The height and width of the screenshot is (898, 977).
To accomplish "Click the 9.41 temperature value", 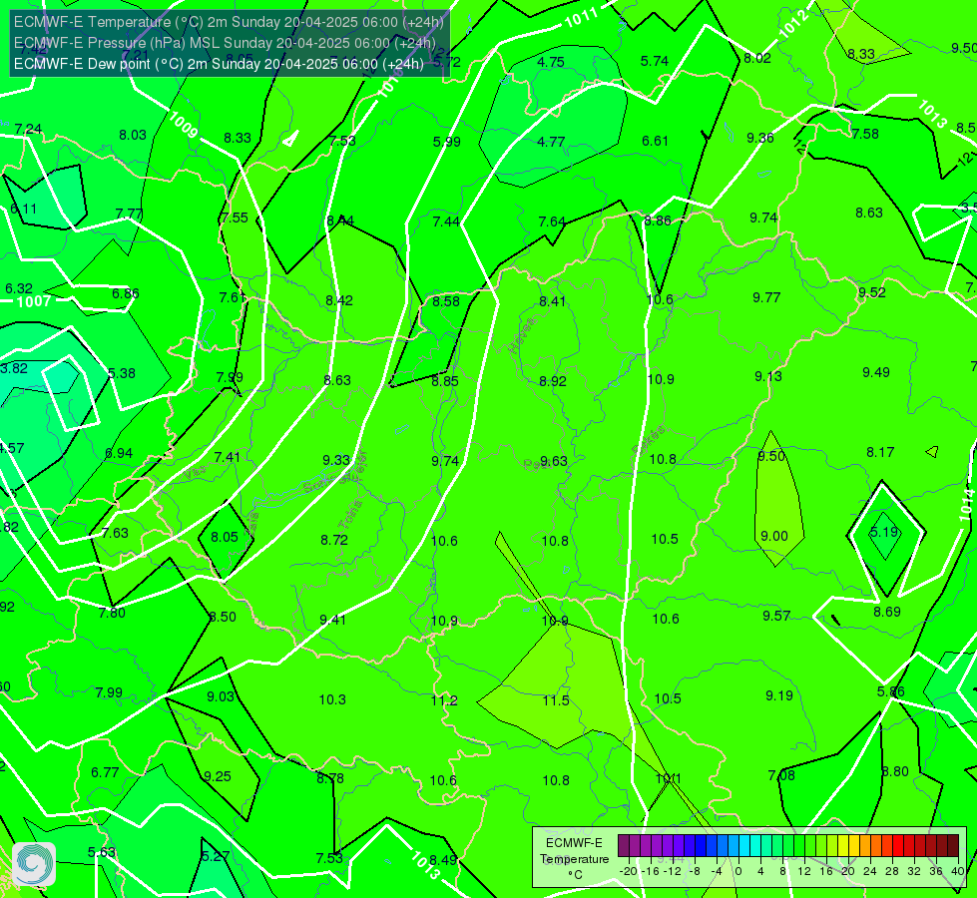I will (332, 620).
